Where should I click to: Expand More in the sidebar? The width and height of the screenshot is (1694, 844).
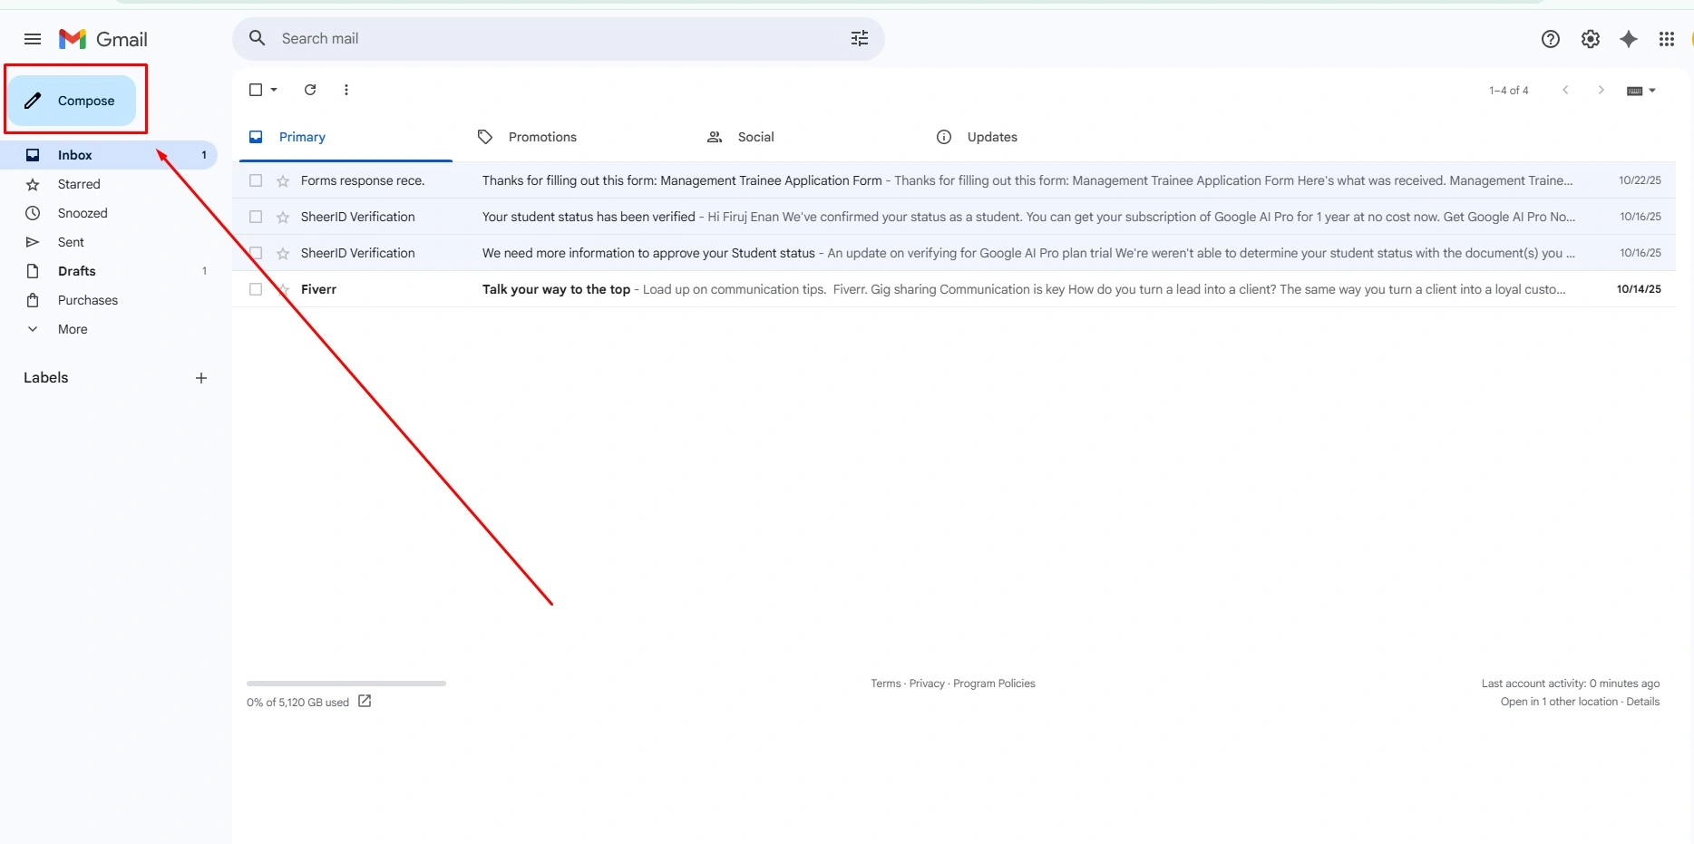[x=73, y=329]
